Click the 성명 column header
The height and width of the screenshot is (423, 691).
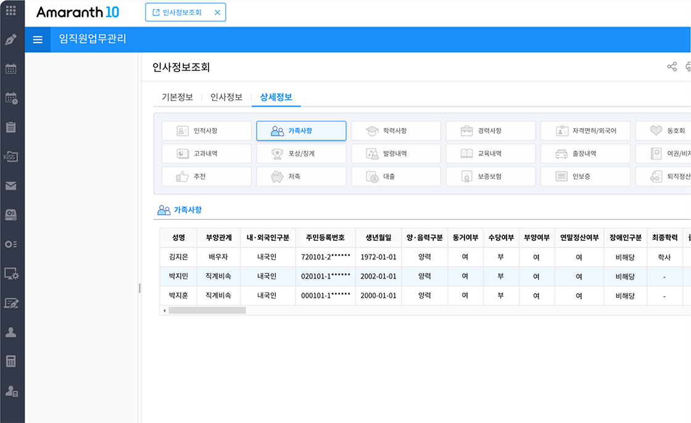(x=178, y=238)
